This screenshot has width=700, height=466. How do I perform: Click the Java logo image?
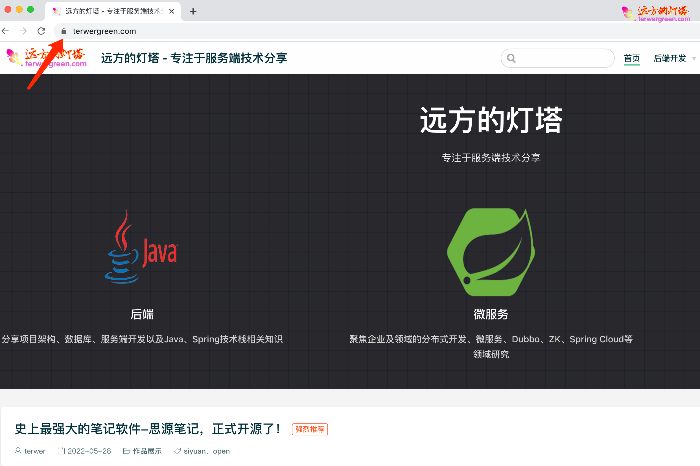[142, 246]
